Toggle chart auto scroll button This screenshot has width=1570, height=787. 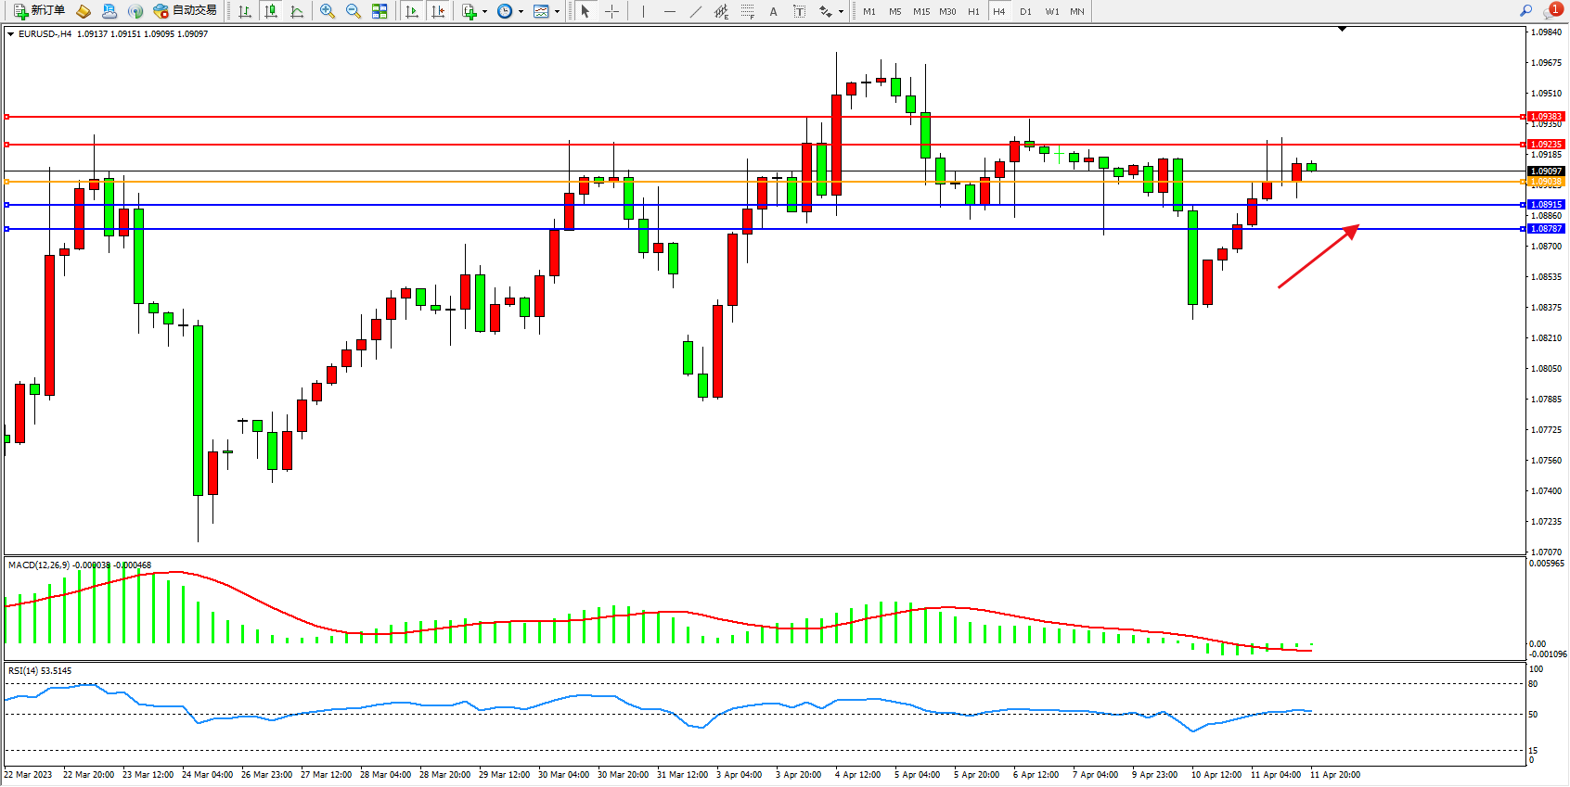pos(412,11)
